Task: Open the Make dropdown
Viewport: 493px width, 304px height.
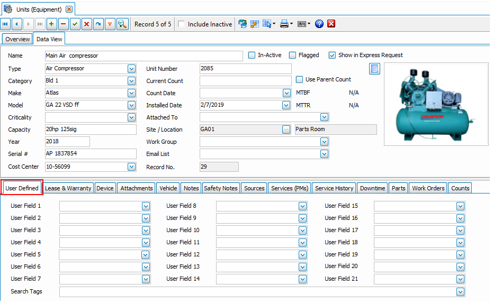Action: coord(131,93)
